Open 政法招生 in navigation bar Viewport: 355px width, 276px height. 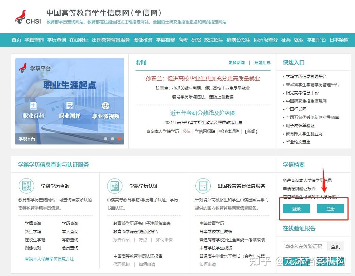(214, 40)
